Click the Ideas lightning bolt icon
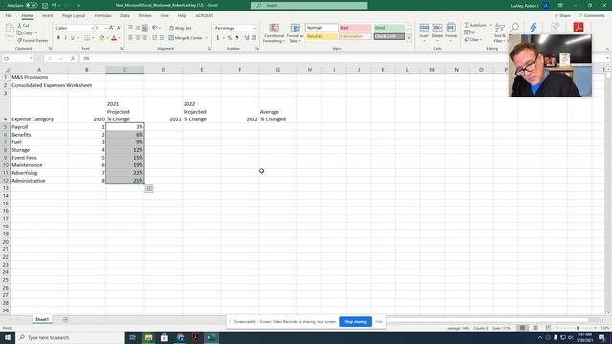 point(534,28)
